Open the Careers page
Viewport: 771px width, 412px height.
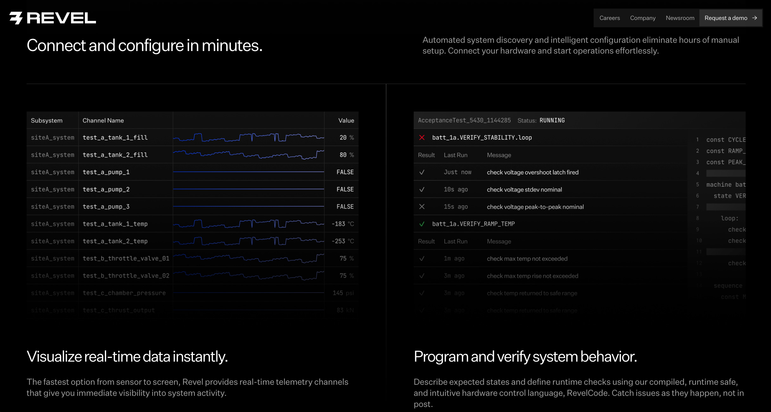click(609, 18)
